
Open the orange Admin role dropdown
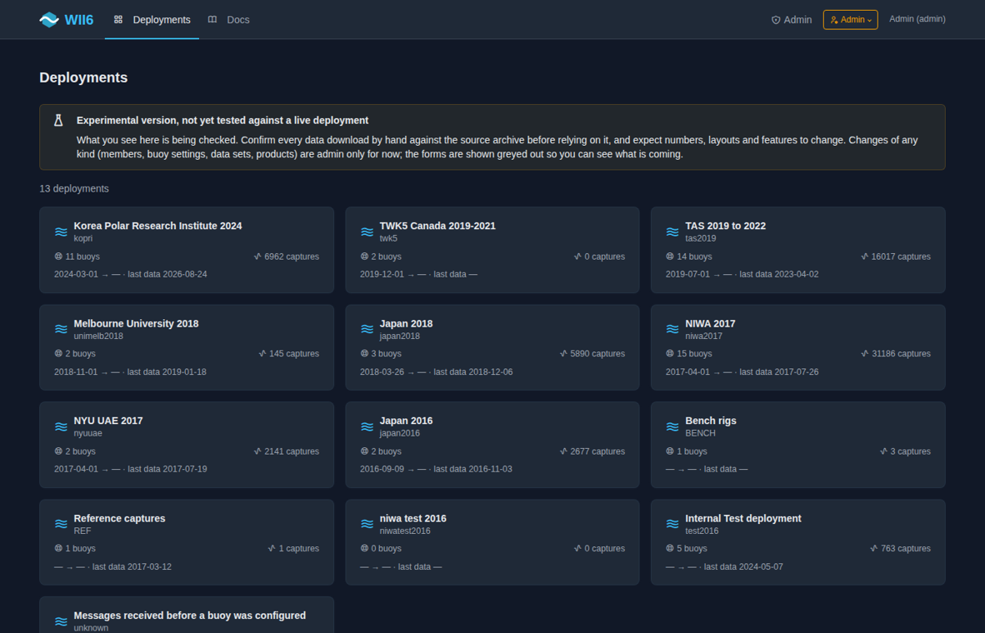tap(851, 20)
